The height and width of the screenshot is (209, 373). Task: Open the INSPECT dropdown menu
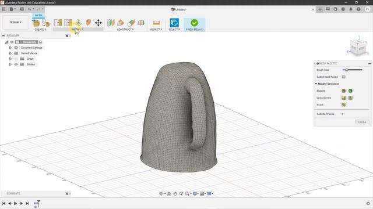(156, 30)
